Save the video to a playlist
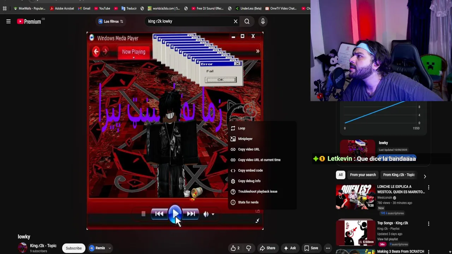452x254 pixels. (x=311, y=248)
